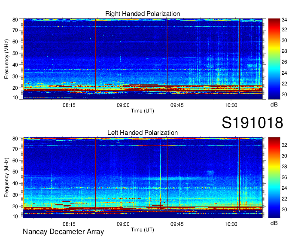Click the 70 MHz tick label on bottom plot
The image size is (292, 237).
pos(15,149)
